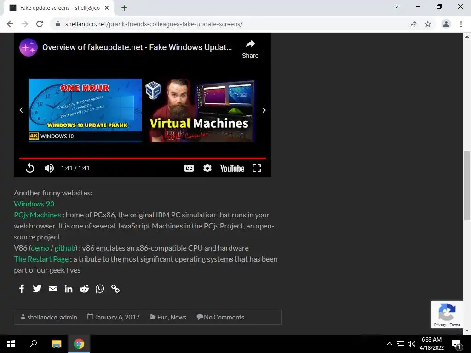Enter fullscreen video mode

(x=257, y=168)
